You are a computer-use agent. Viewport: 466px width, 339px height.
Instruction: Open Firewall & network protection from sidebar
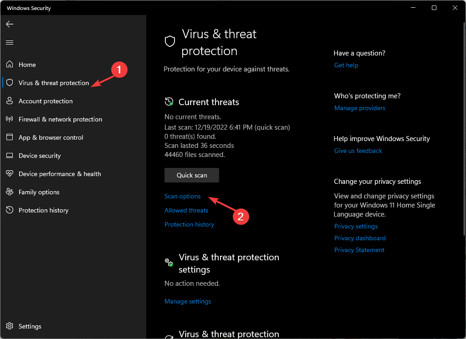click(9, 119)
